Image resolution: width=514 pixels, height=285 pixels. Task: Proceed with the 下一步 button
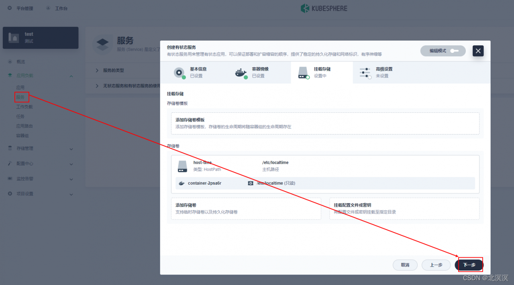469,265
